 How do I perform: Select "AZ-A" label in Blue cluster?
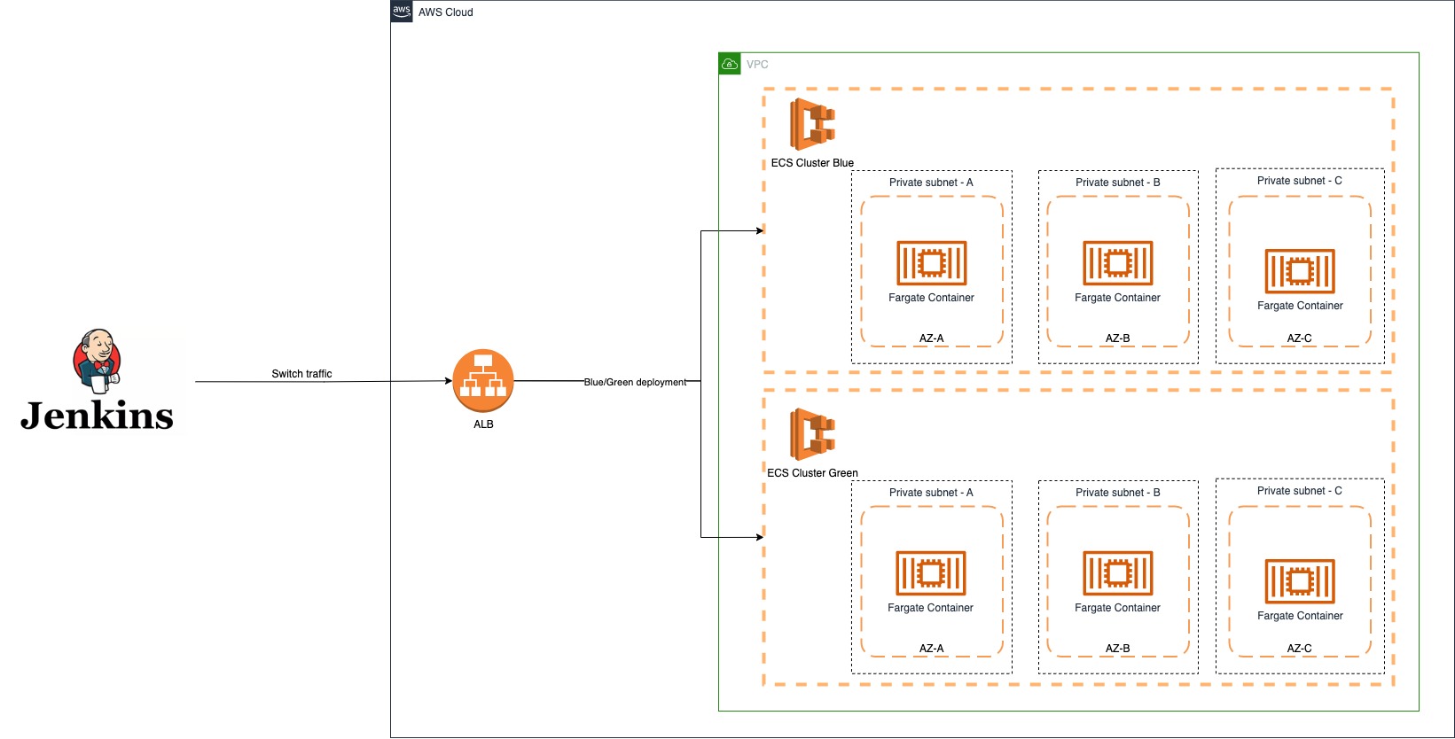pos(931,338)
